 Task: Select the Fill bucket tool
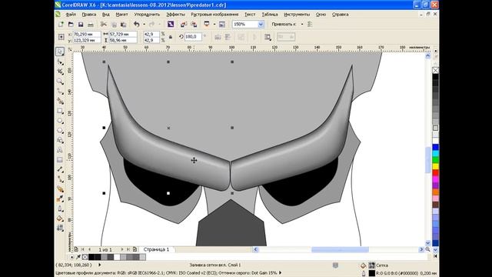pos(60,219)
